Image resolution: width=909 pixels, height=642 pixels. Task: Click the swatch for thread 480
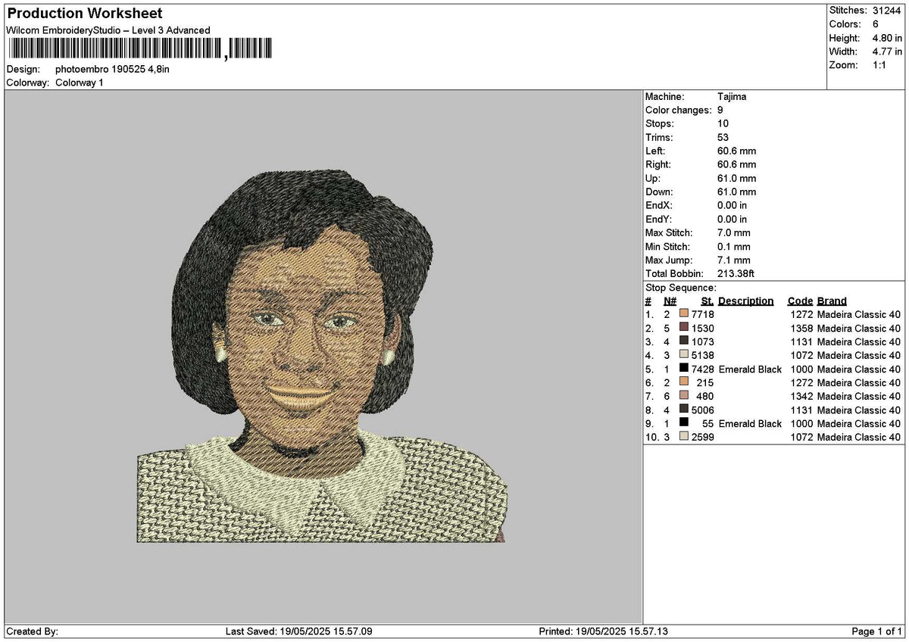[x=686, y=396]
